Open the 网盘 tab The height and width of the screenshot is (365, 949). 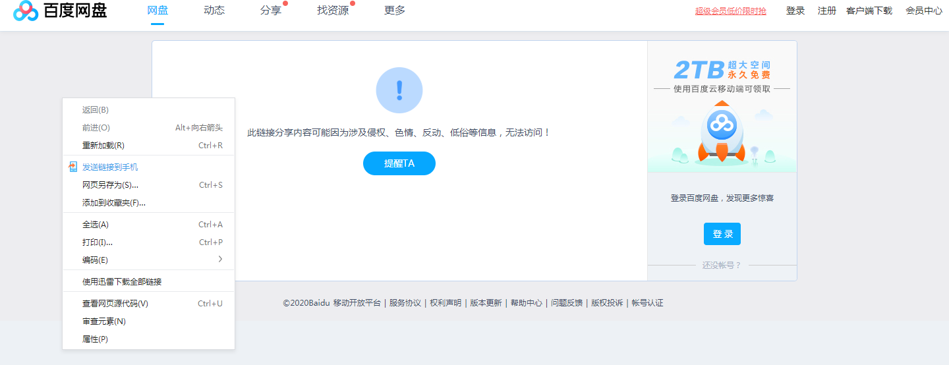coord(158,11)
